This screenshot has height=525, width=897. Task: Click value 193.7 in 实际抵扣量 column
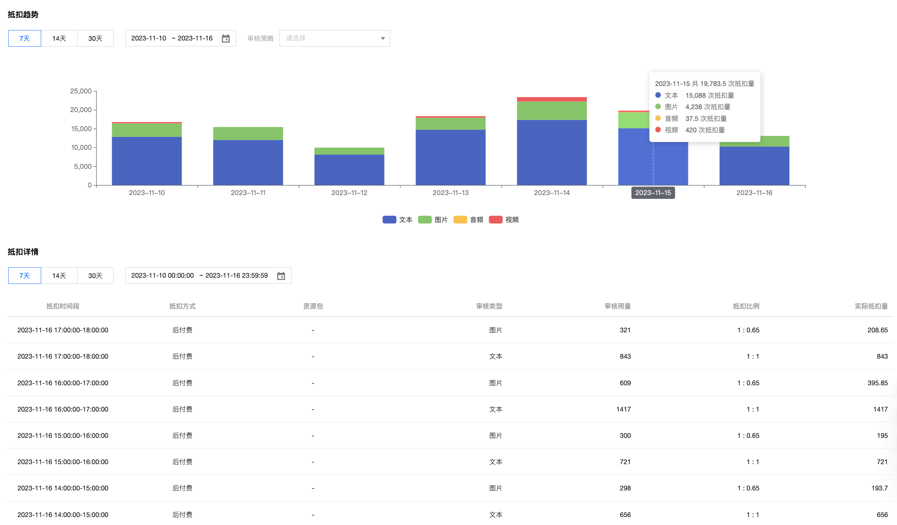[880, 489]
